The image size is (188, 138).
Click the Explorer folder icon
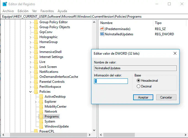[x=41, y=102]
